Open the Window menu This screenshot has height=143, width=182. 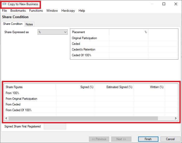(52, 11)
